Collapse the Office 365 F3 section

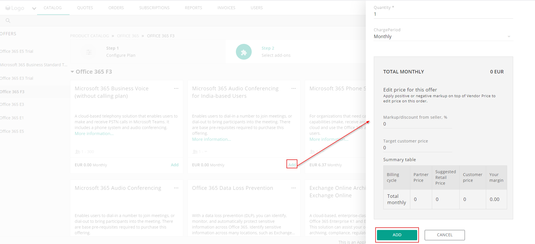[72, 72]
